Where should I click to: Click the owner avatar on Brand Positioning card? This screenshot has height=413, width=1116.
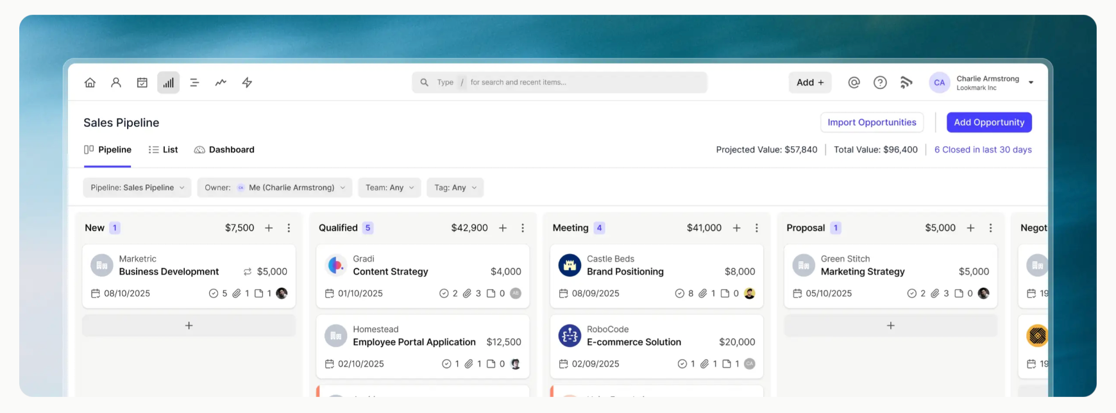coord(750,294)
